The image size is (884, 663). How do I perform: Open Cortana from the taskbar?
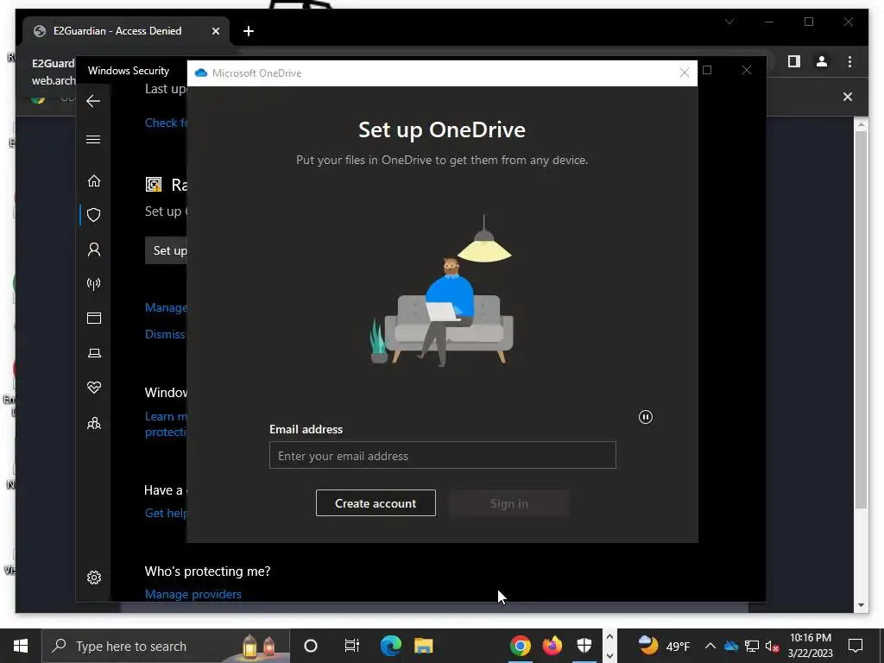[x=311, y=646]
